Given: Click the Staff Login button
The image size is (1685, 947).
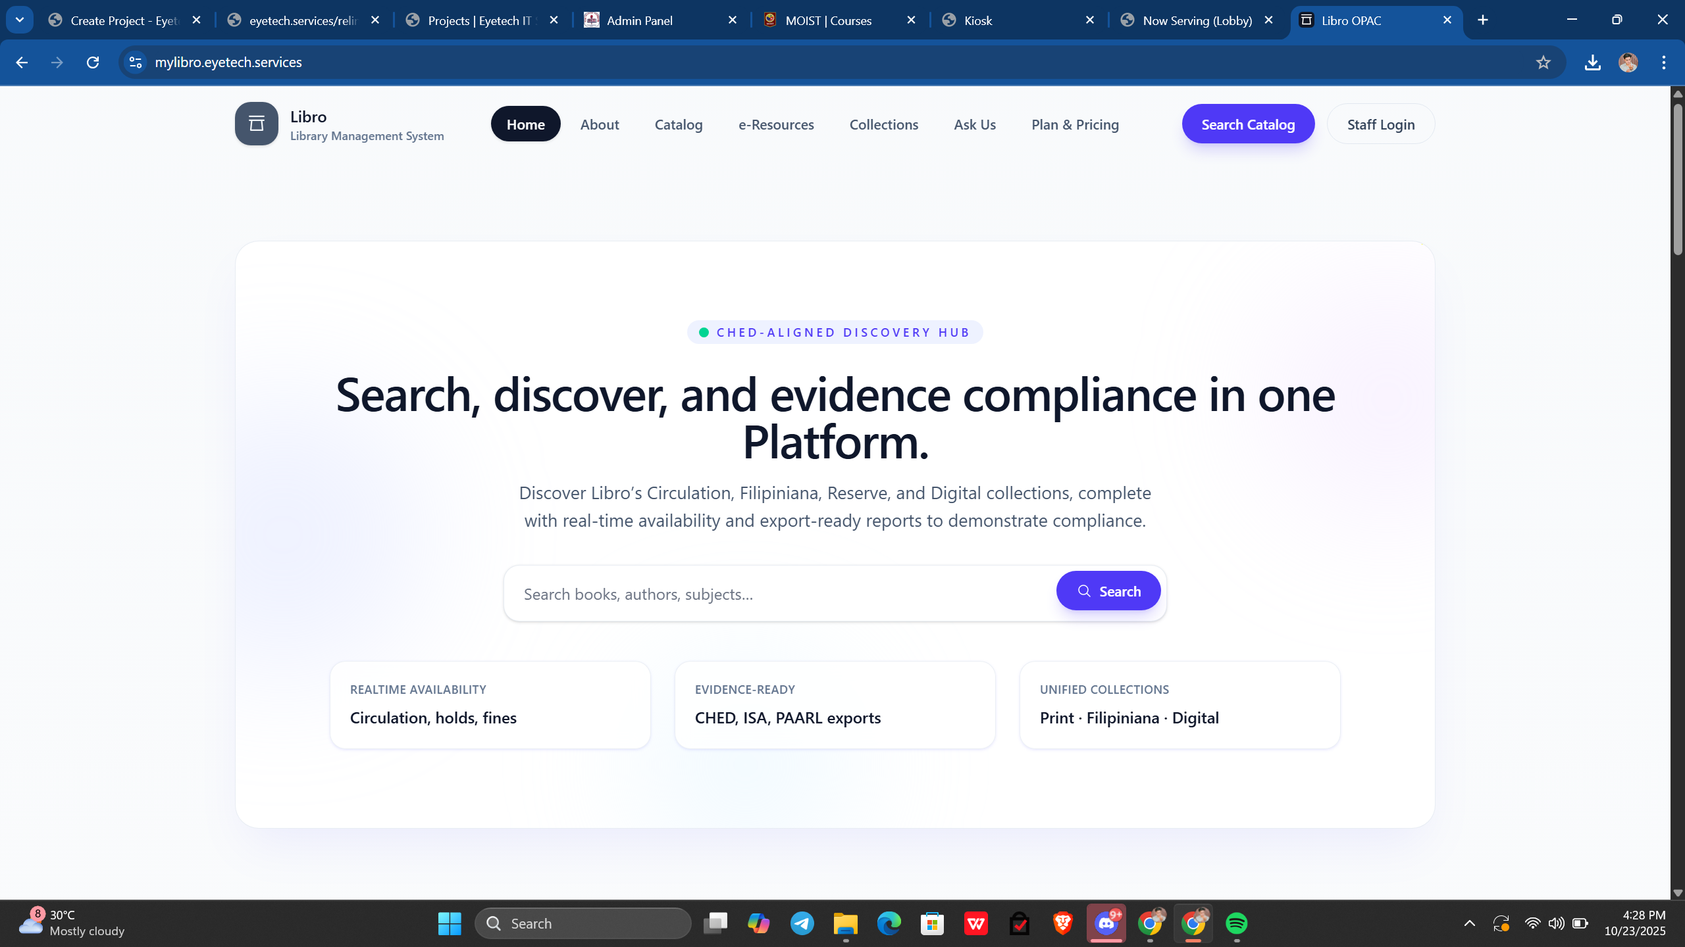Looking at the screenshot, I should pyautogui.click(x=1380, y=124).
